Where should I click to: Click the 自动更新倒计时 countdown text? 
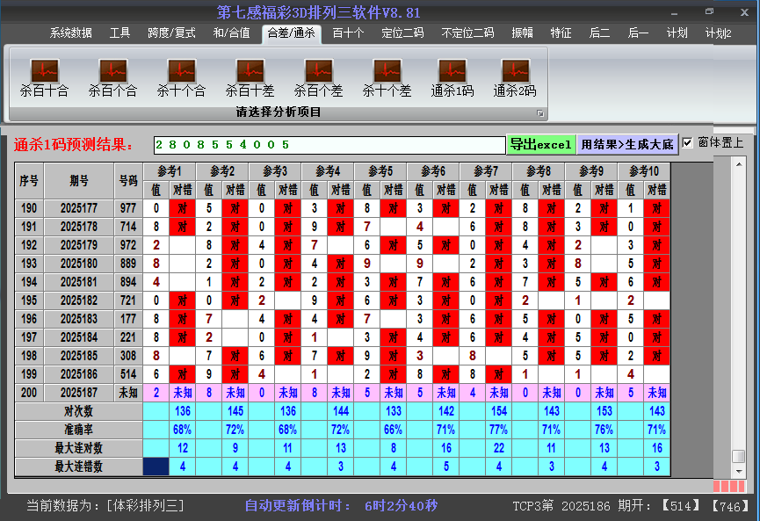341,506
